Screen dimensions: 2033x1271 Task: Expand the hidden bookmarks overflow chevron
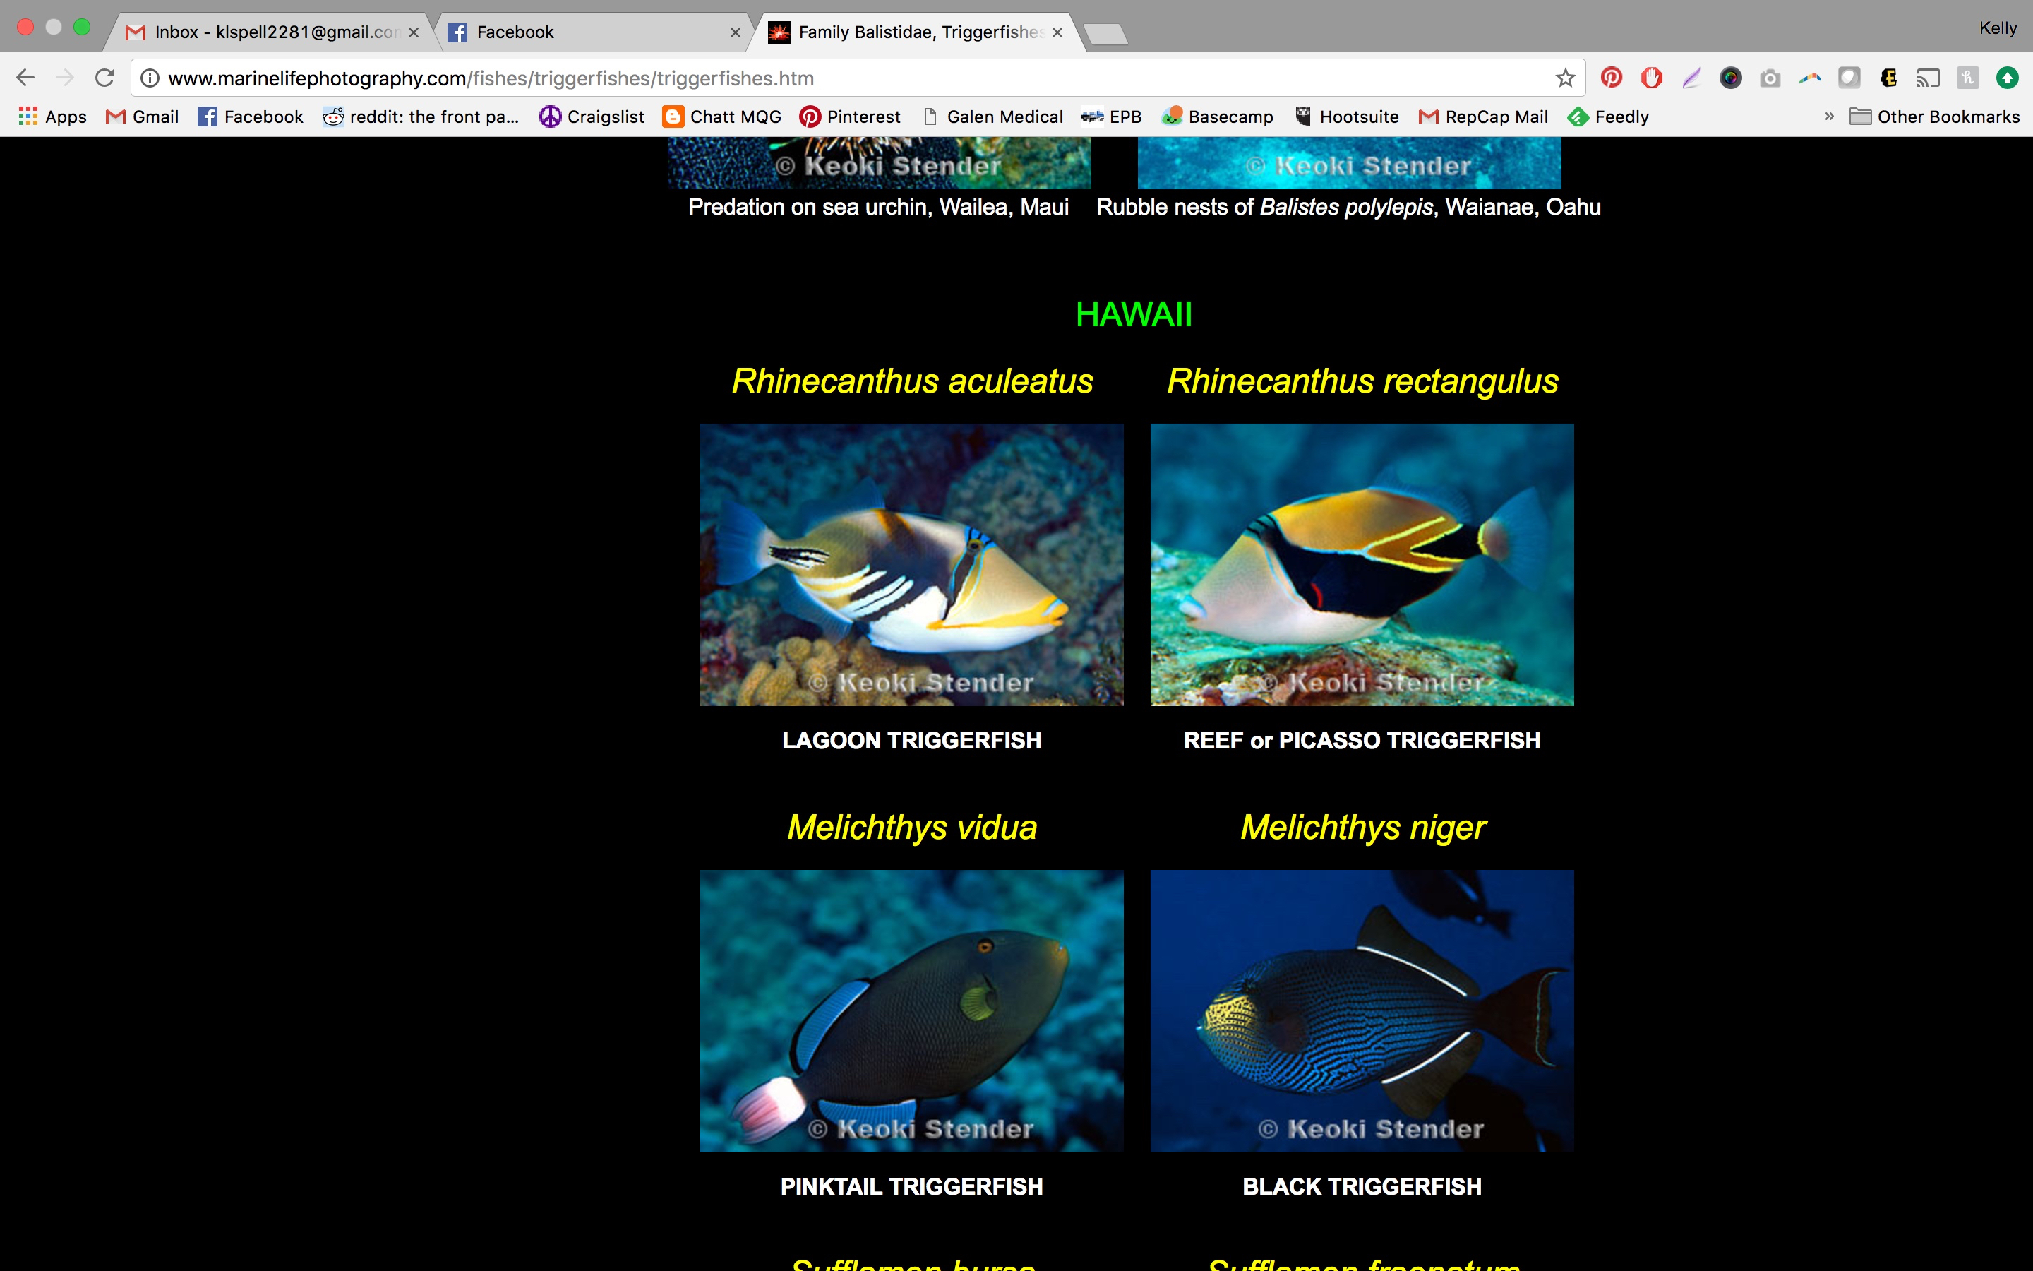click(1829, 117)
